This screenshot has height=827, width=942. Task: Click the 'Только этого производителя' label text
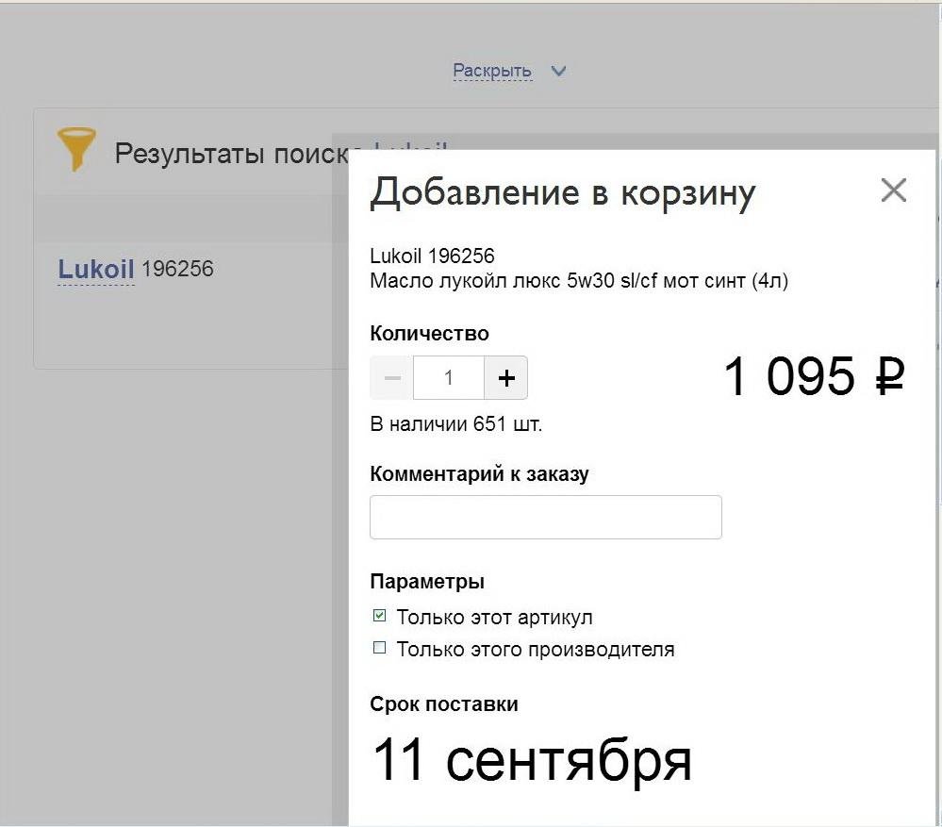click(x=536, y=649)
